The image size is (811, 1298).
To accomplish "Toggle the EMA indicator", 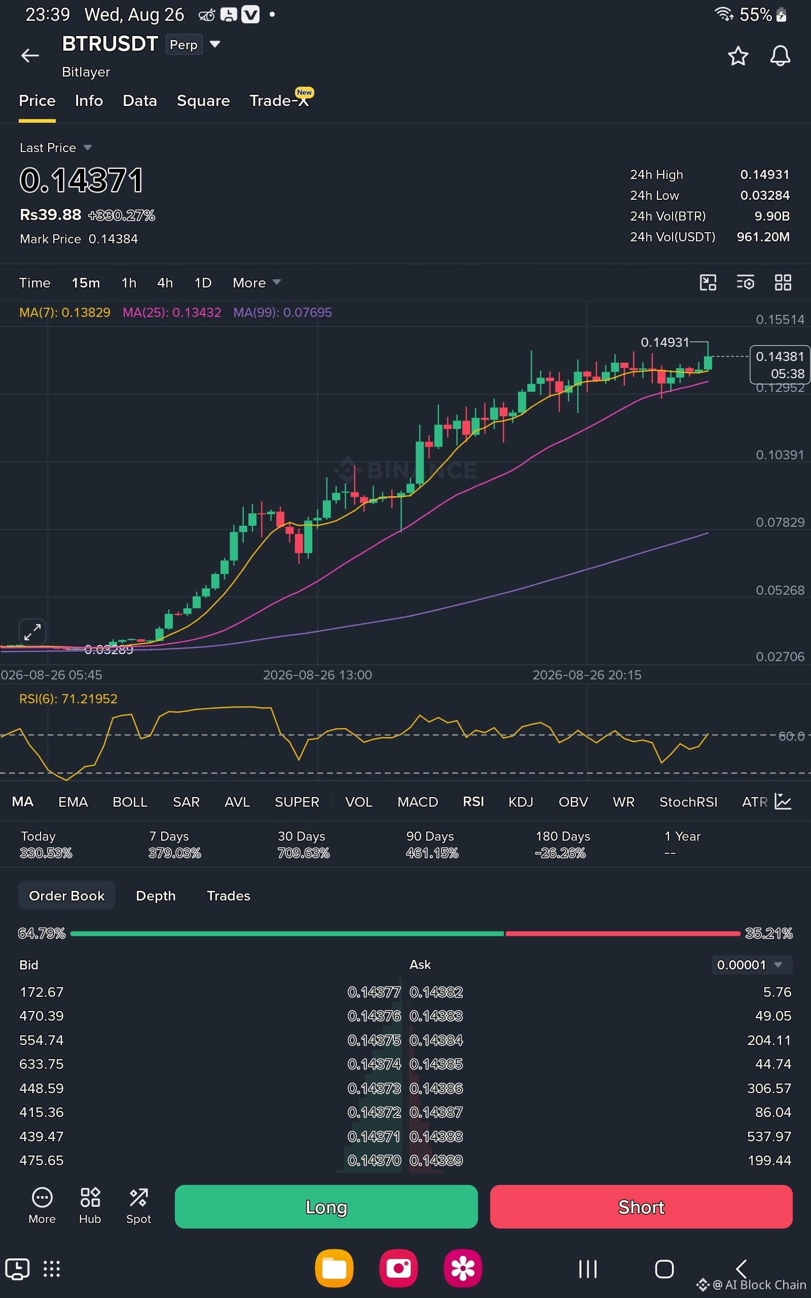I will point(73,802).
